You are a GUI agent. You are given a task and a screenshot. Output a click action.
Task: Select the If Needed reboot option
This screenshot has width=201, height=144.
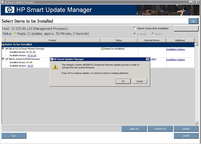[x=135, y=34]
